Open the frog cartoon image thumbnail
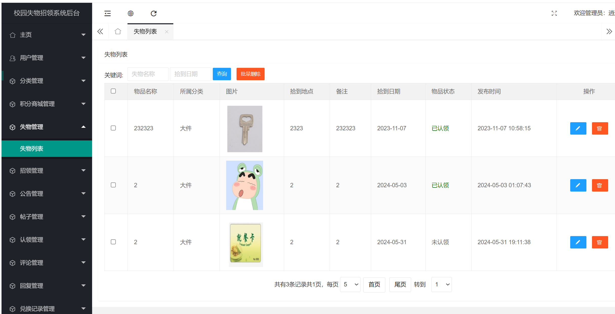Viewport: 615px width, 314px height. (244, 185)
